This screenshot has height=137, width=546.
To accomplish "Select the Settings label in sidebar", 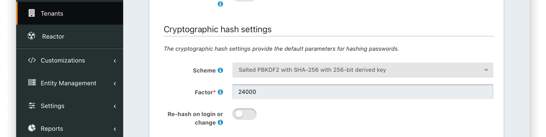I will point(53,106).
